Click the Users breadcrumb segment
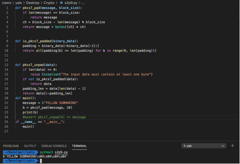The height and width of the screenshot is (164, 240). pyautogui.click(x=6, y=3)
